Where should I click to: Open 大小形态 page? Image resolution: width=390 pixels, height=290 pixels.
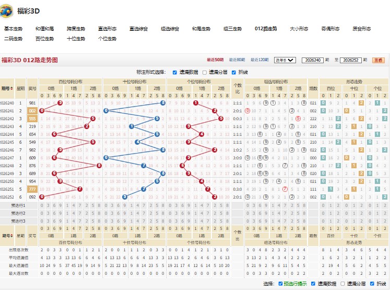pyautogui.click(x=299, y=29)
